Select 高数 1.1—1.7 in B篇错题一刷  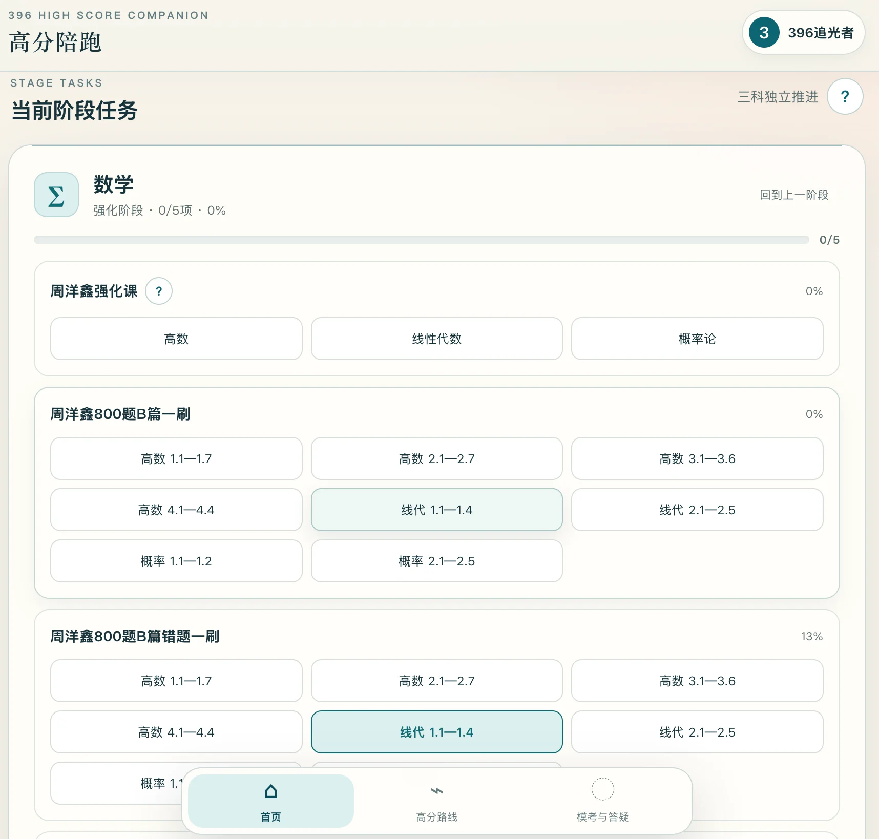(x=176, y=681)
